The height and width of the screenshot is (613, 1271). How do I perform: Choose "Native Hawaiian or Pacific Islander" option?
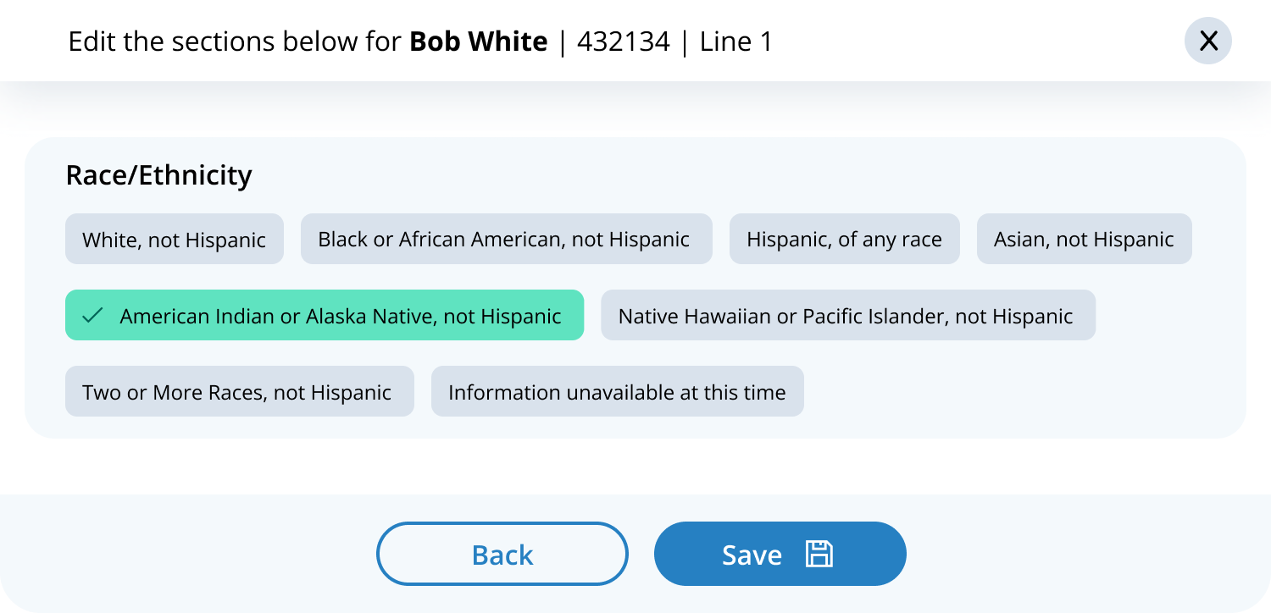click(847, 316)
